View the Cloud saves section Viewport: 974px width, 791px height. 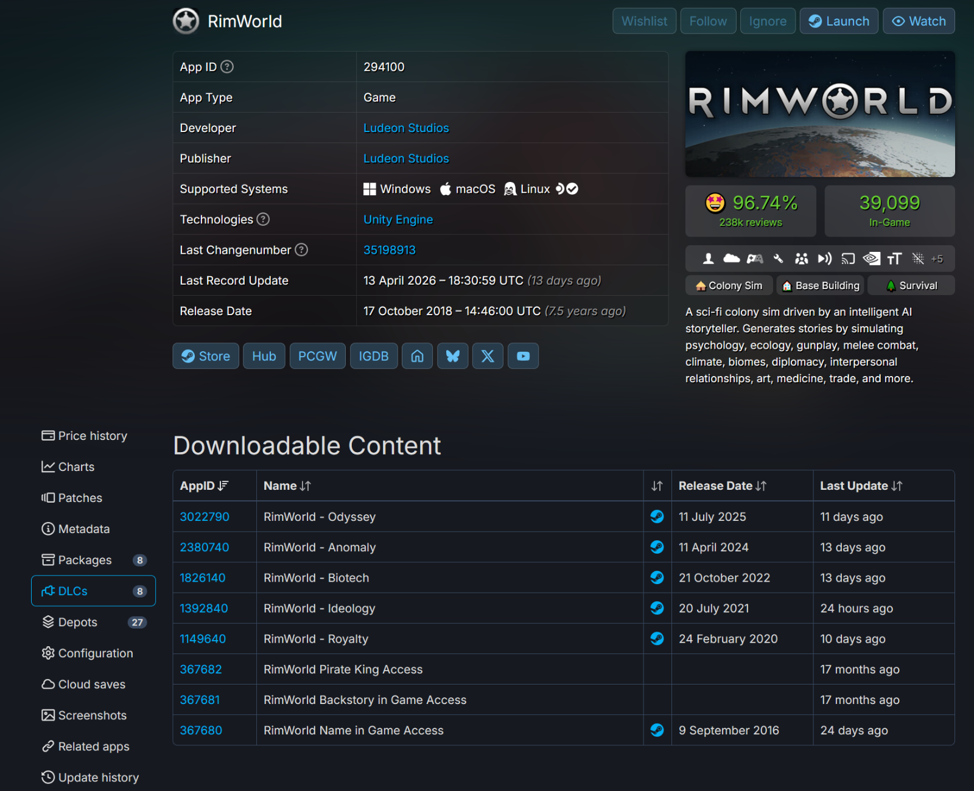point(93,684)
